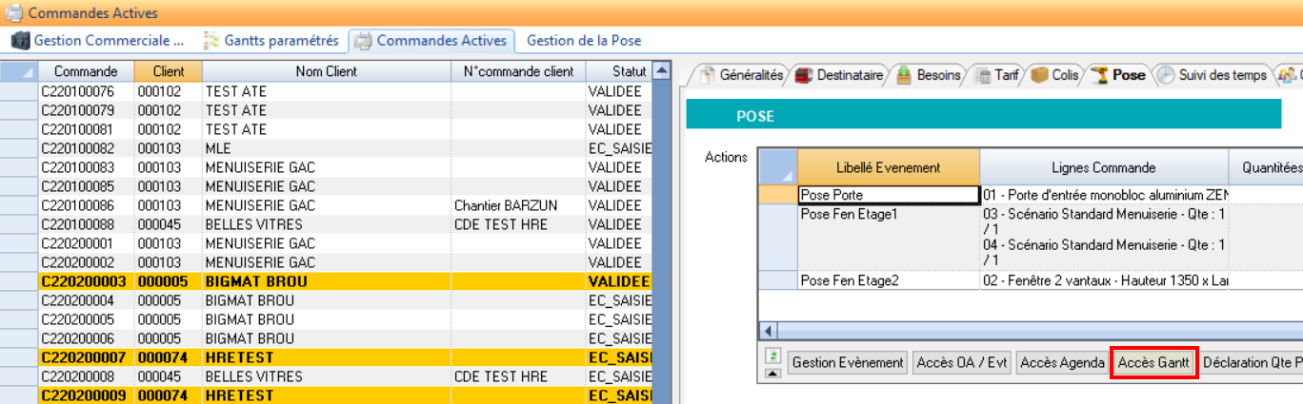Screen dimensions: 1303x404
Task: Click the Colis cardboard box icon
Action: pos(1039,75)
